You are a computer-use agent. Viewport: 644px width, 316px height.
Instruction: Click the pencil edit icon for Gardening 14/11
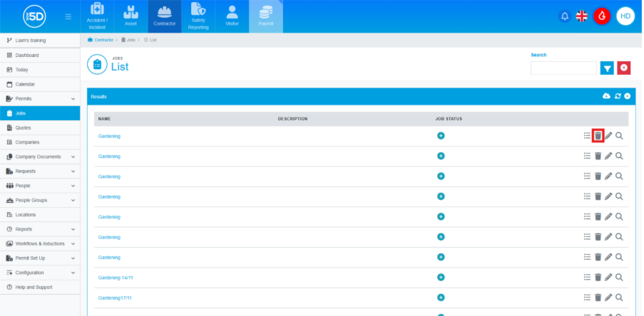click(608, 278)
